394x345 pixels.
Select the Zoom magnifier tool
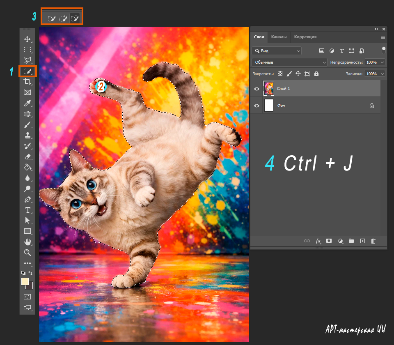(27, 253)
